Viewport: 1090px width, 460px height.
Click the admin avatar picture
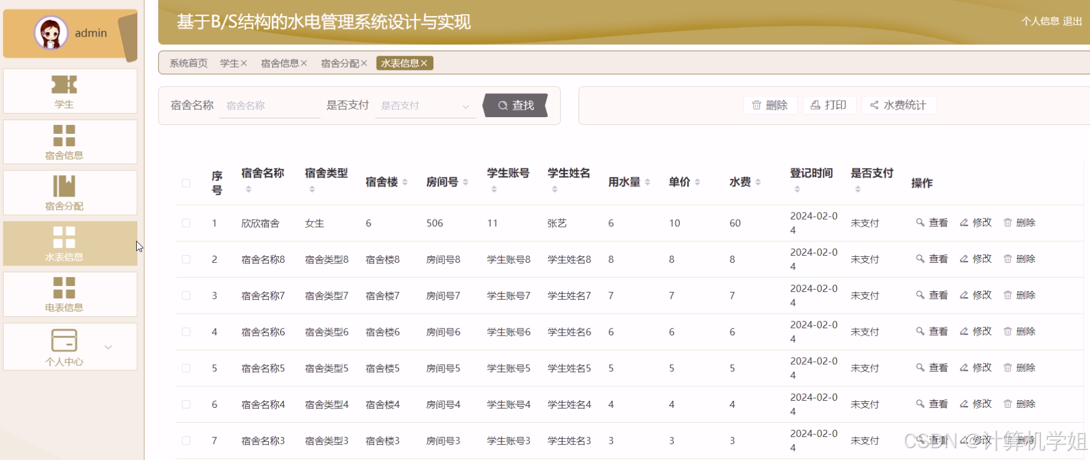coord(51,33)
